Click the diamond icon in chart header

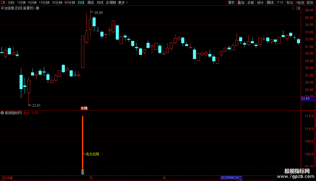click(x=293, y=8)
